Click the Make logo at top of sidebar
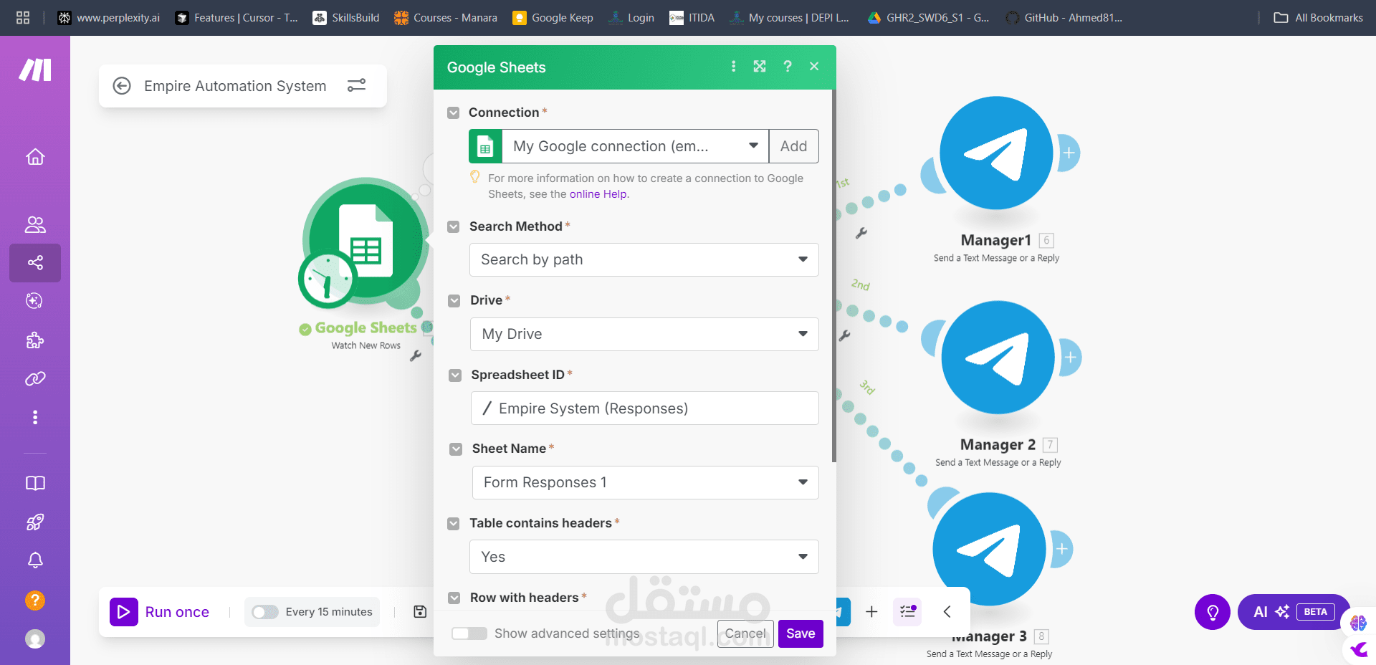 pos(35,70)
